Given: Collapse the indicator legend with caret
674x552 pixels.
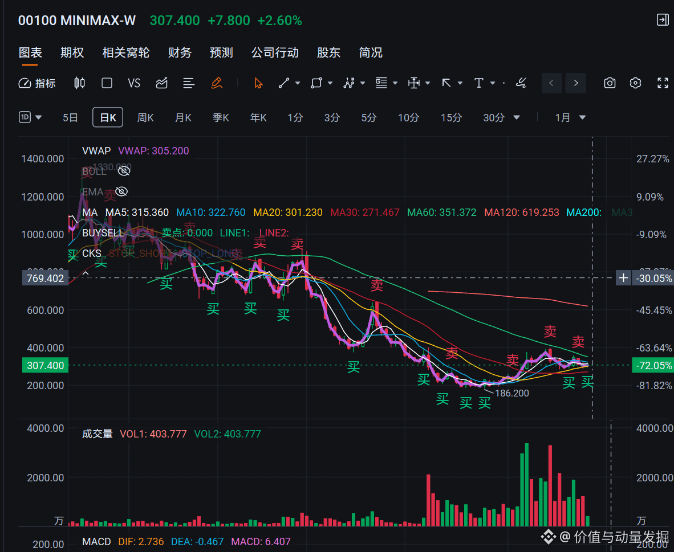Looking at the screenshot, I should (x=86, y=273).
